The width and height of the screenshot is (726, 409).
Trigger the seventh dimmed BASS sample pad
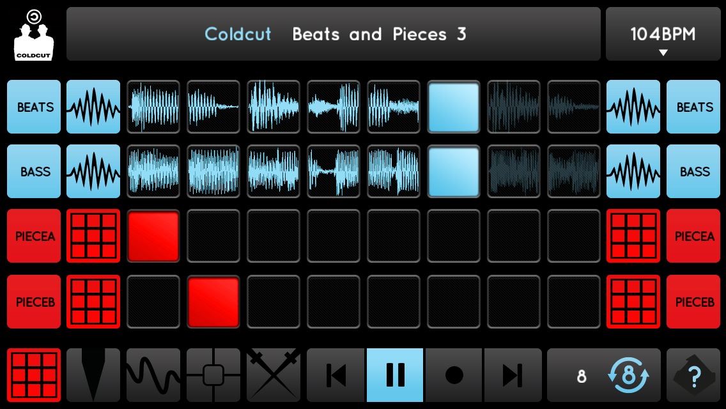point(513,171)
